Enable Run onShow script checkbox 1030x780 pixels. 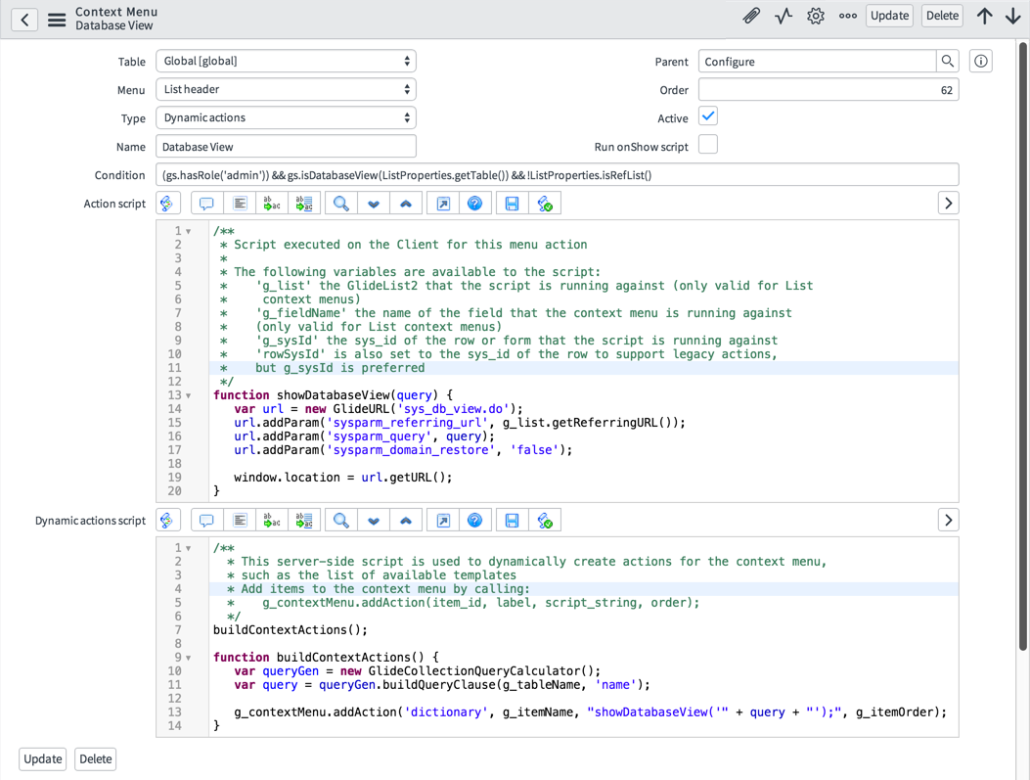point(708,144)
